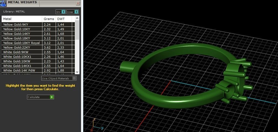This screenshot has height=132, width=278.
Task: Click the 2,33 DWT cell
Action: pos(64,48)
